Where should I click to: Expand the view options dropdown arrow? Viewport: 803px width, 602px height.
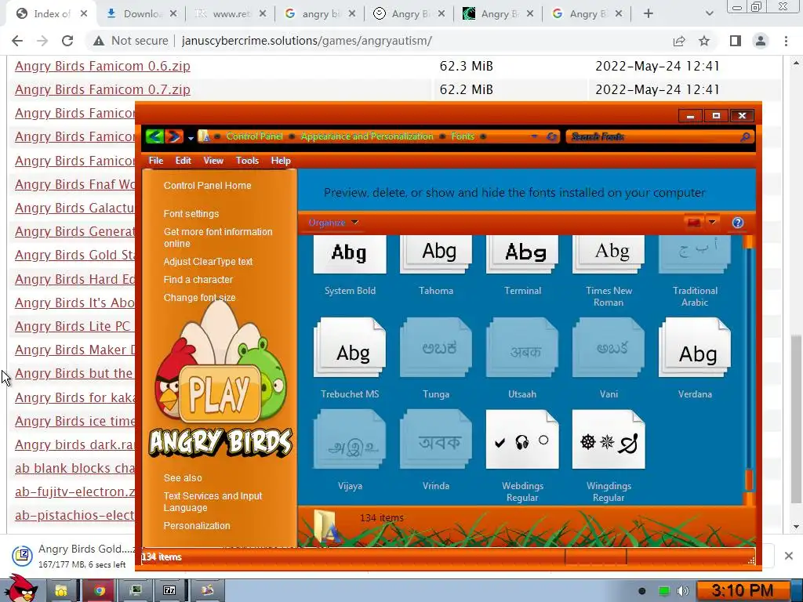712,222
